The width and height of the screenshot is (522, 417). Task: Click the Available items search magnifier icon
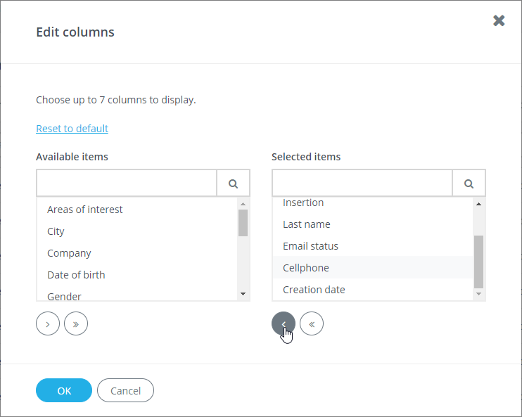click(233, 184)
